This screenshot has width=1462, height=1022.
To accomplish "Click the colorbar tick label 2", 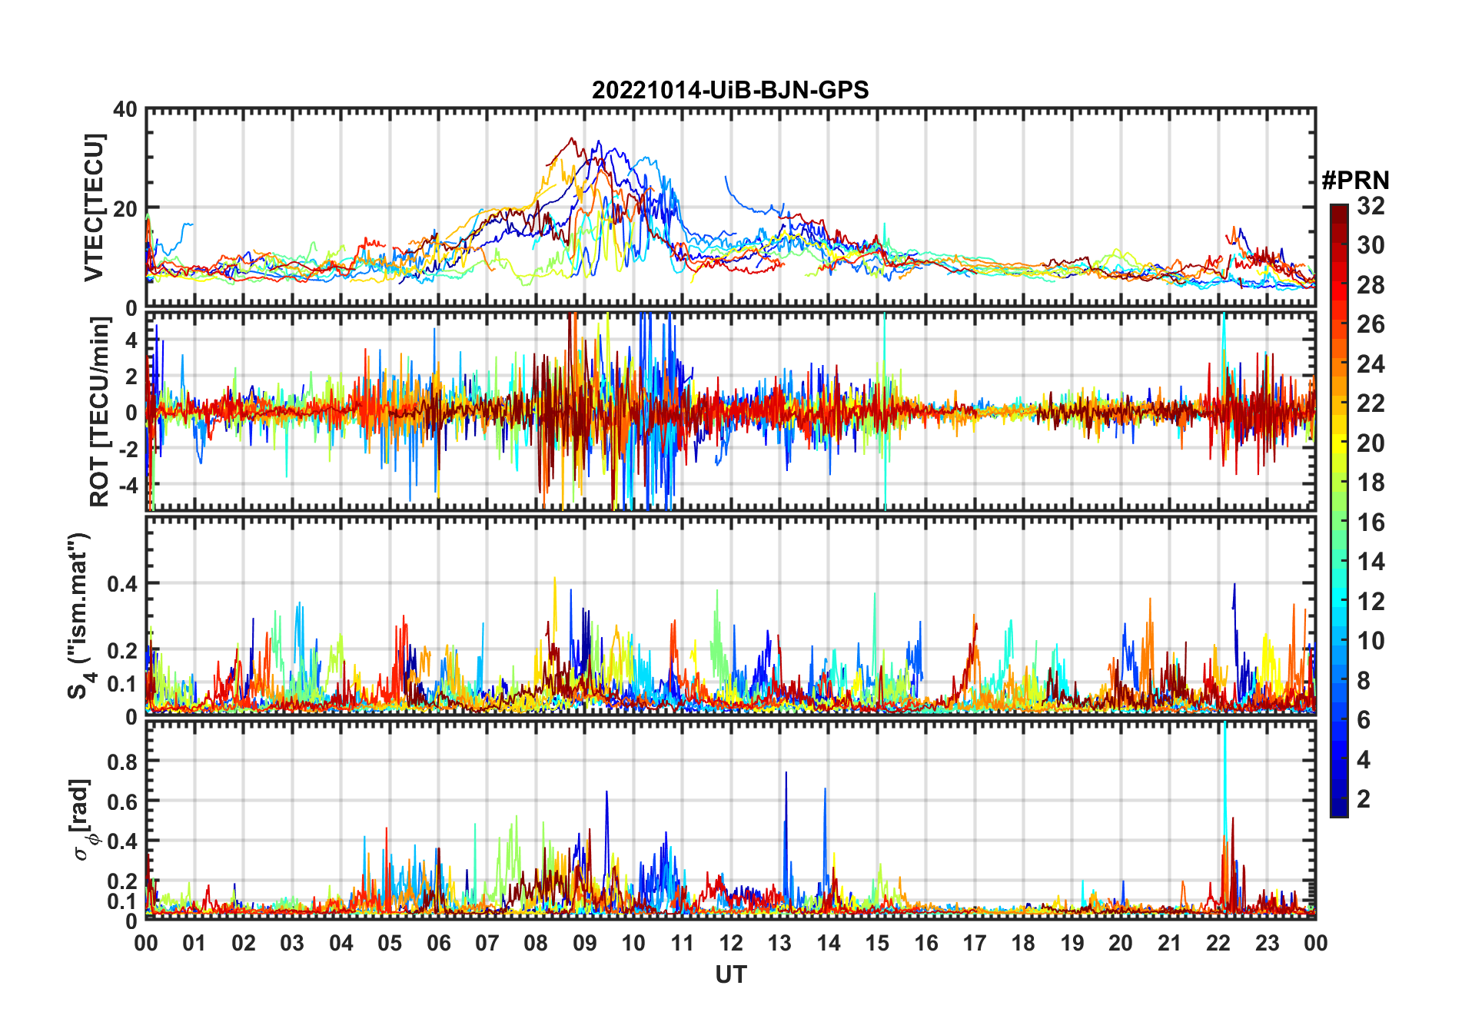I will click(x=1364, y=799).
